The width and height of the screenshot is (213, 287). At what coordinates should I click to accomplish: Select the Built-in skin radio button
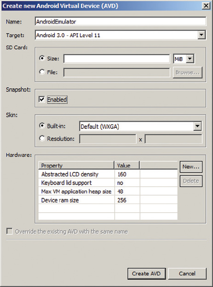42,126
